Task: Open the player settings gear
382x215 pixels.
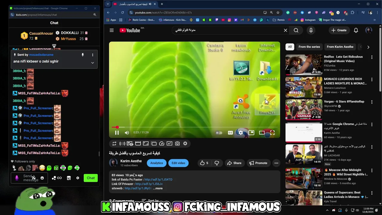Action: pos(241,133)
